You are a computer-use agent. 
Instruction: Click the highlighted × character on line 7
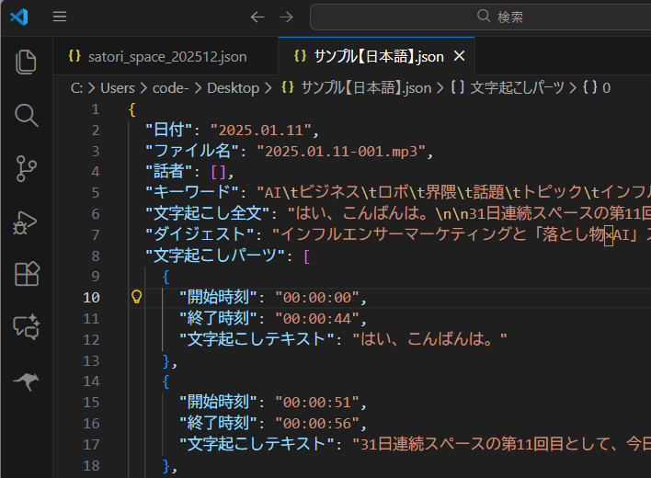point(609,235)
